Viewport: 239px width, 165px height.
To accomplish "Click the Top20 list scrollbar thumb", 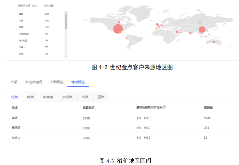I will point(66,21).
